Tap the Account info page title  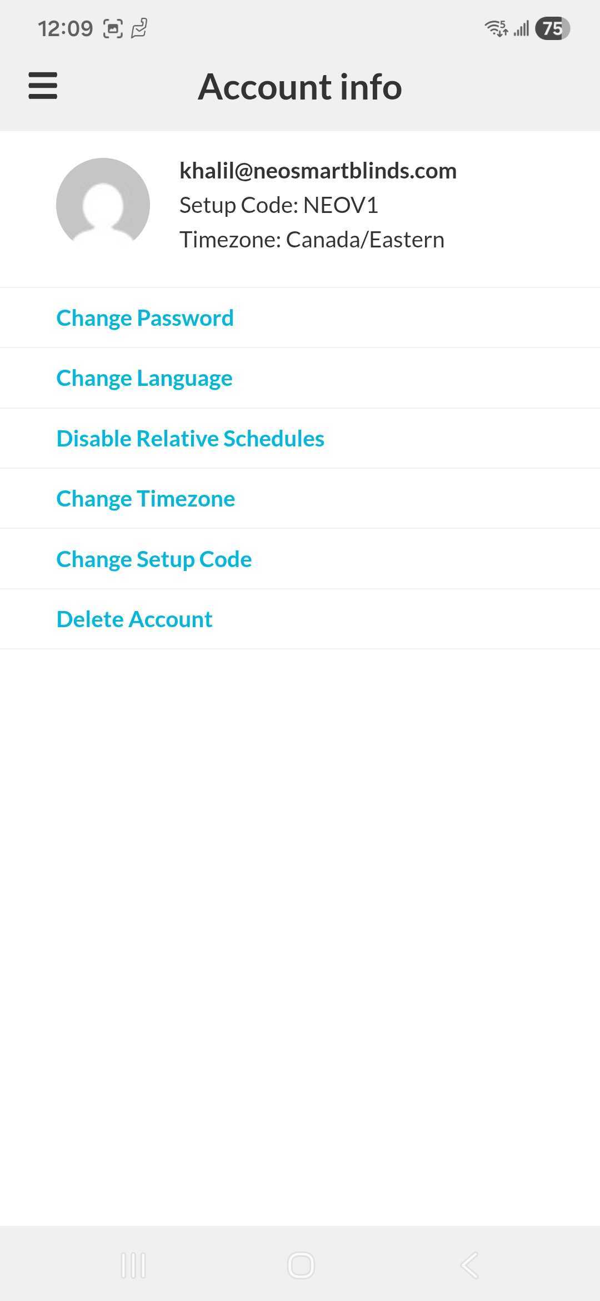point(300,87)
